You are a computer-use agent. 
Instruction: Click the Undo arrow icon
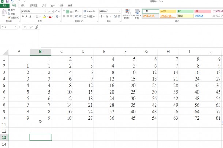coord(12,1)
